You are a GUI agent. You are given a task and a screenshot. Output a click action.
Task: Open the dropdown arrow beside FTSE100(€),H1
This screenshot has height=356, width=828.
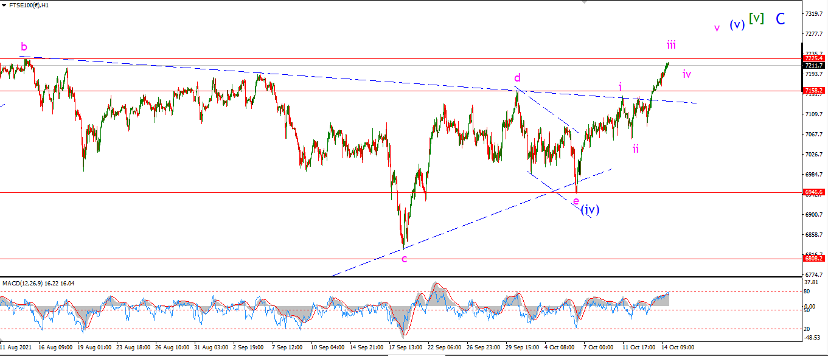pos(4,5)
